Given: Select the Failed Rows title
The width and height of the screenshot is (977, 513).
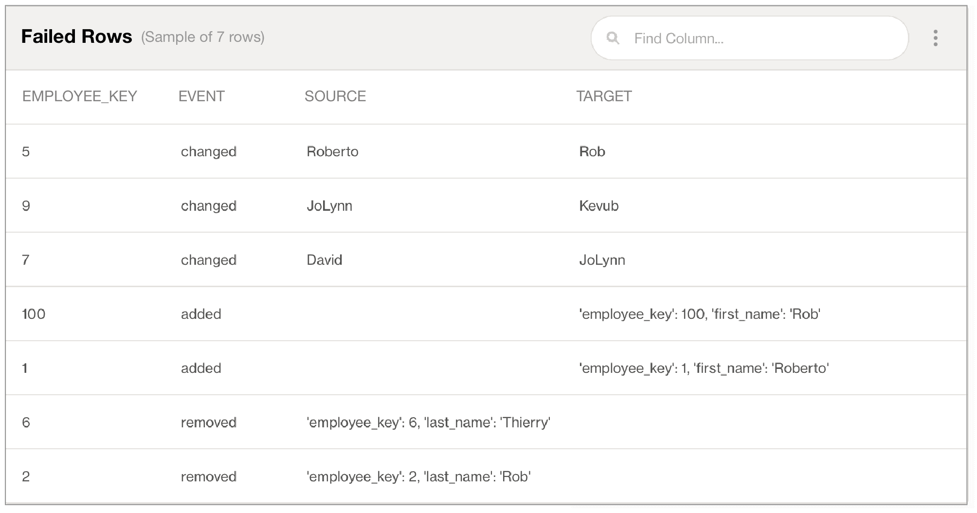Looking at the screenshot, I should coord(76,37).
